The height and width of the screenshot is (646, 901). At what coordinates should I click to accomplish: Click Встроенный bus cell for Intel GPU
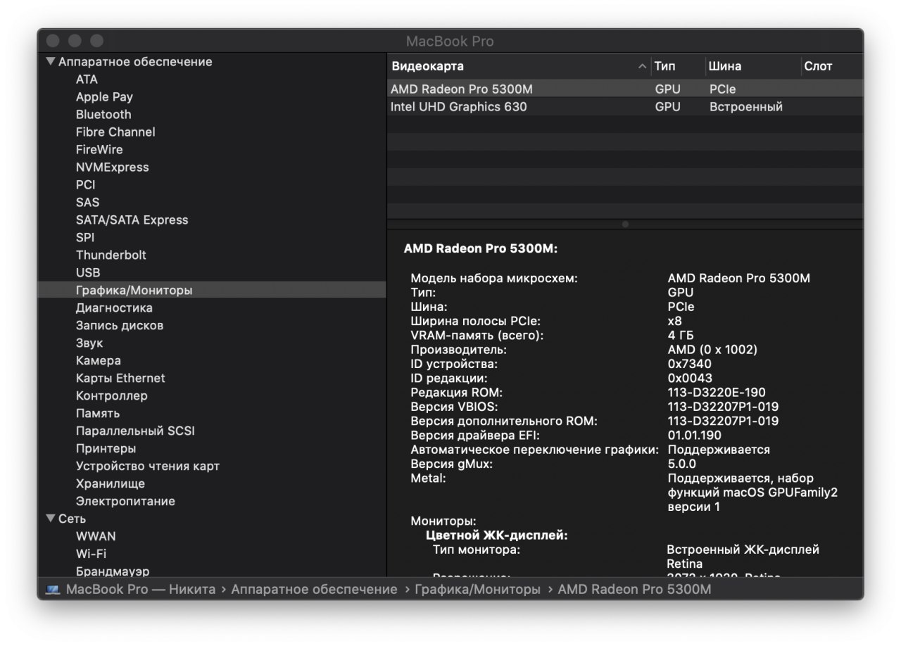746,106
